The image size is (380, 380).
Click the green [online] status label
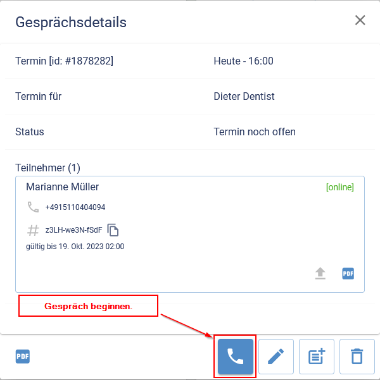click(x=339, y=187)
